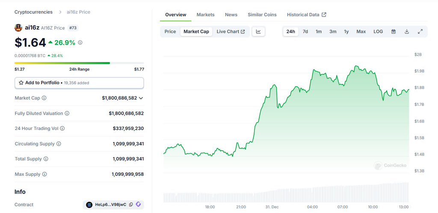Viewport: 438px width, 213px height.
Task: Open Max Supply info icon
Action: 44,174
